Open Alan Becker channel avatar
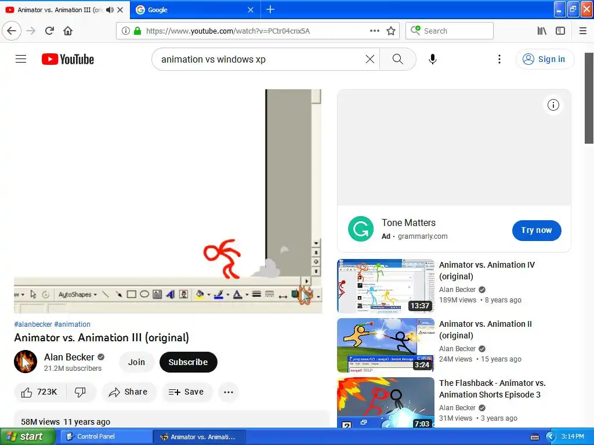Screen dimensions: 594x445 [26, 362]
